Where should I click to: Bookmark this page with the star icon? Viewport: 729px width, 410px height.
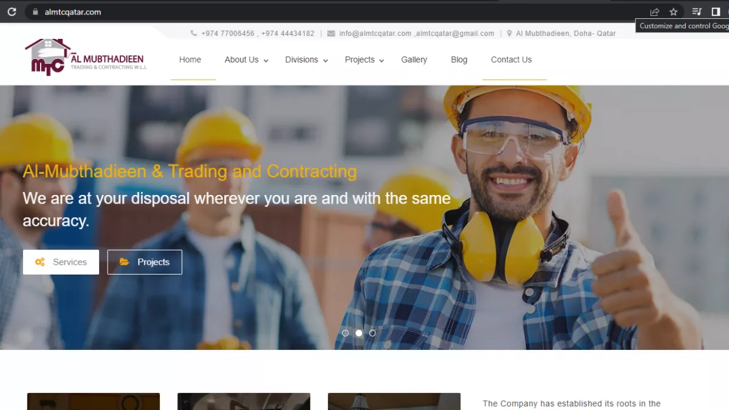pyautogui.click(x=673, y=12)
